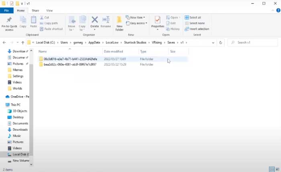Open the Move to dropdown
The image size is (281, 172).
tap(71, 23)
